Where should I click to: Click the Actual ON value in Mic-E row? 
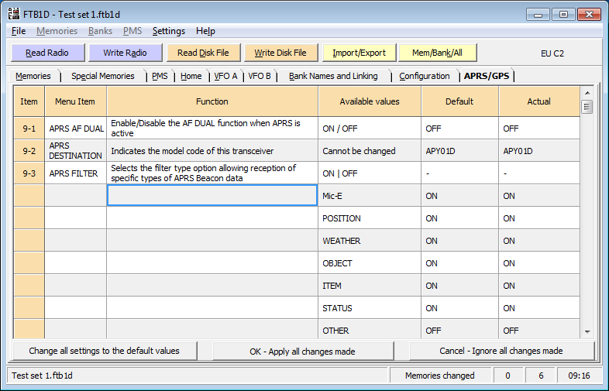(539, 196)
